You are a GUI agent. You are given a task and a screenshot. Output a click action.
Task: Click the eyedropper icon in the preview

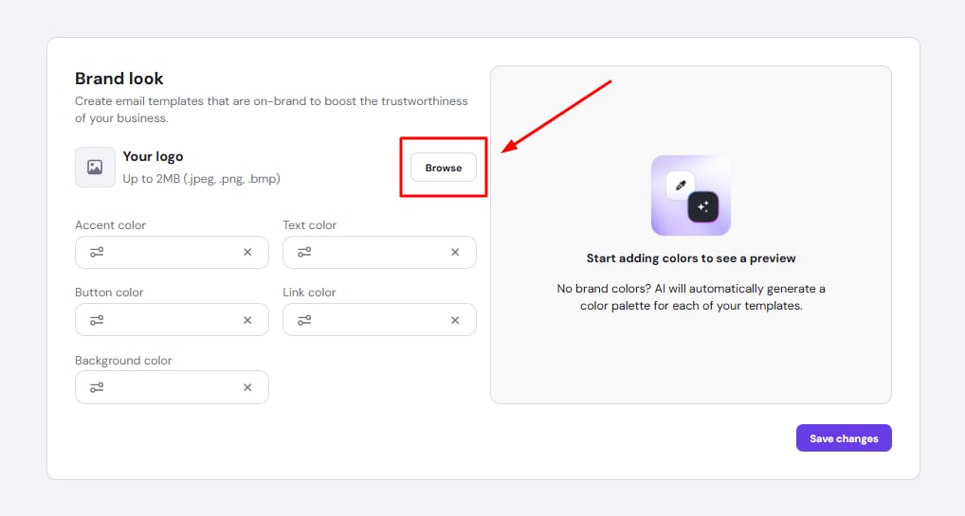click(x=680, y=186)
